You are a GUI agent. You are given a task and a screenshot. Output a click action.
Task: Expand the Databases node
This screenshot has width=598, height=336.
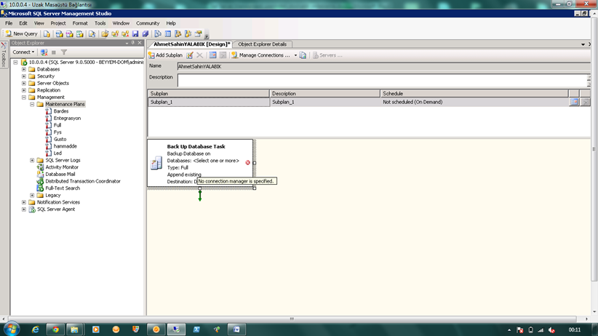point(24,69)
